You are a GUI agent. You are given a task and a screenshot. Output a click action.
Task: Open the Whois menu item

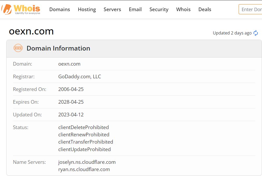pos(183,9)
